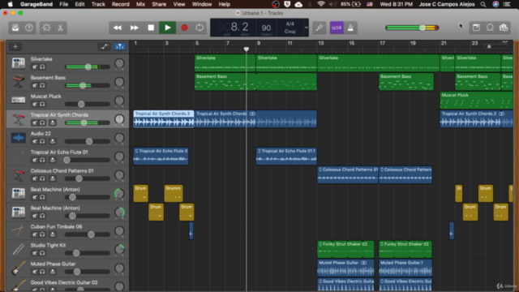Open the View menu
Image resolution: width=519 pixels, height=292 pixels.
click(179, 4)
